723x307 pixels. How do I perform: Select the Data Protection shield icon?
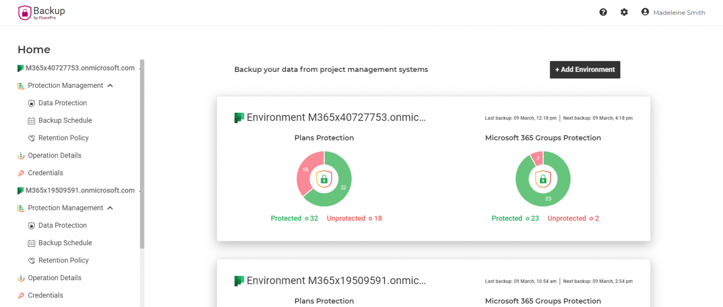pyautogui.click(x=31, y=102)
